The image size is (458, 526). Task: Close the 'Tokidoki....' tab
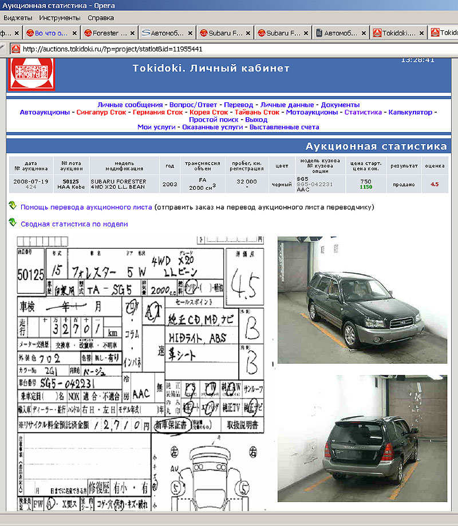[421, 33]
